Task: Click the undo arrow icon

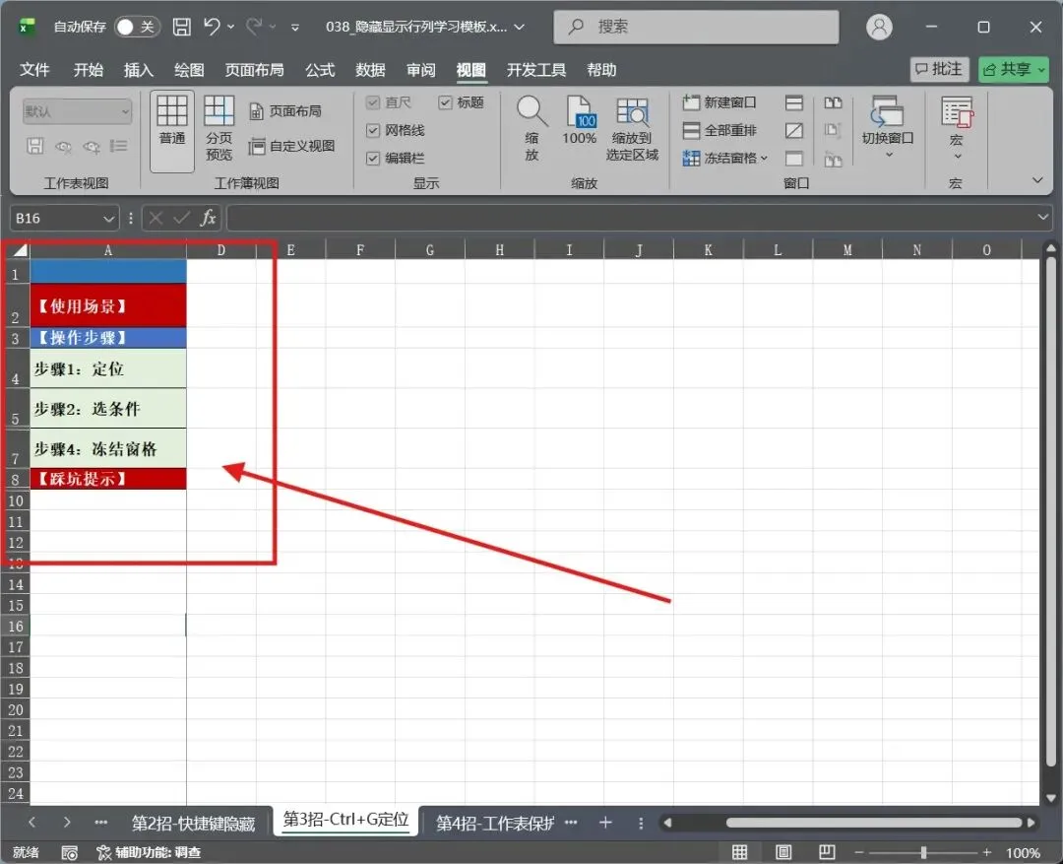Action: [x=212, y=27]
